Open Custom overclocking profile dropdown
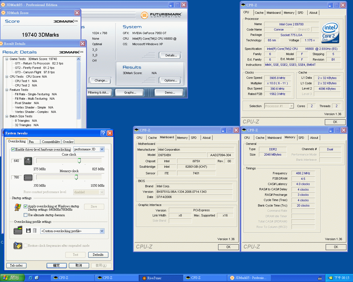Screen dimensions: 353x282 tap(102, 231)
